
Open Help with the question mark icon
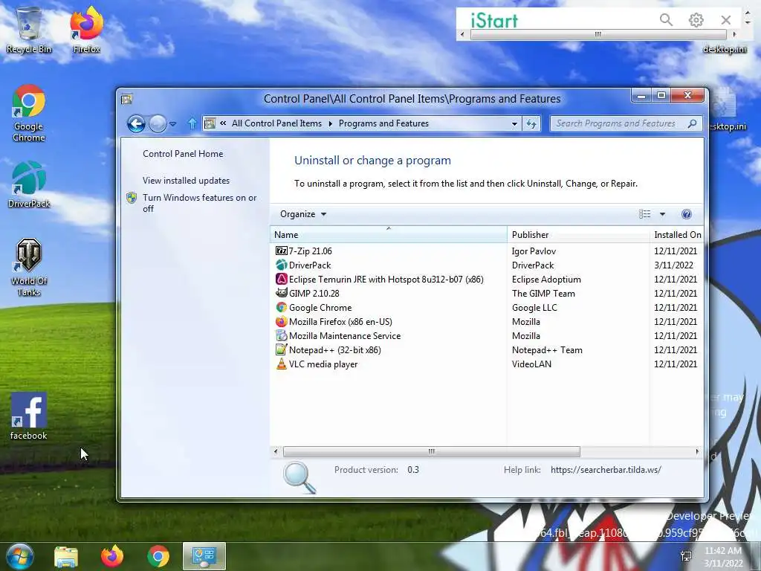pyautogui.click(x=686, y=214)
